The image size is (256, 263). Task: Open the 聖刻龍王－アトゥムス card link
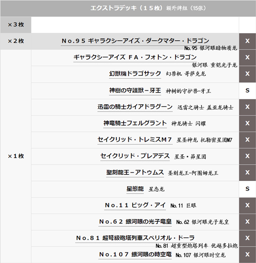(135, 172)
